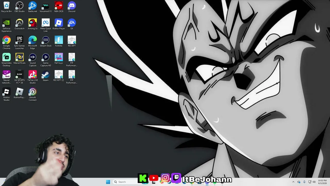Click the EA SPORTS FC 26 icon
This screenshot has width=330, height=186.
[20, 77]
